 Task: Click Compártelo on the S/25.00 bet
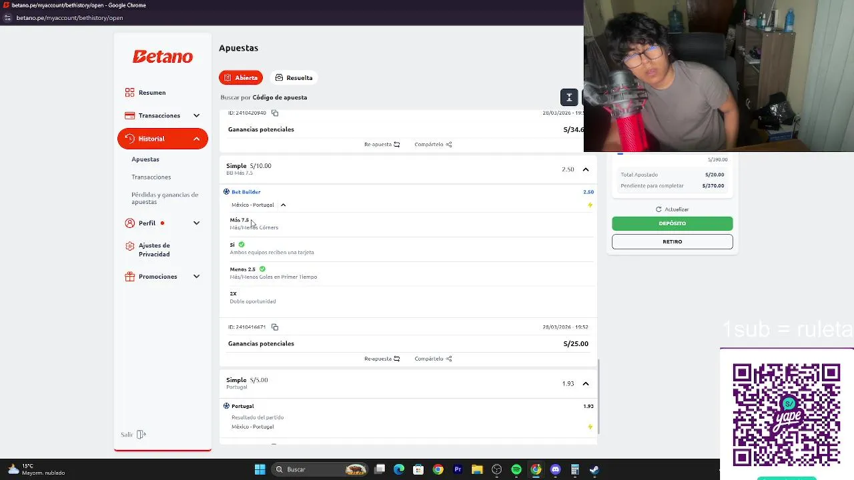tap(433, 359)
